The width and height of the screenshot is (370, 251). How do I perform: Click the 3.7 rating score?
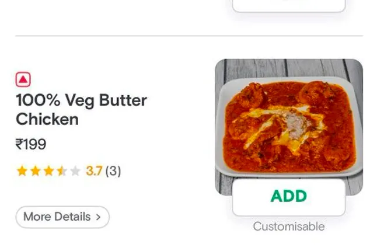tap(94, 171)
